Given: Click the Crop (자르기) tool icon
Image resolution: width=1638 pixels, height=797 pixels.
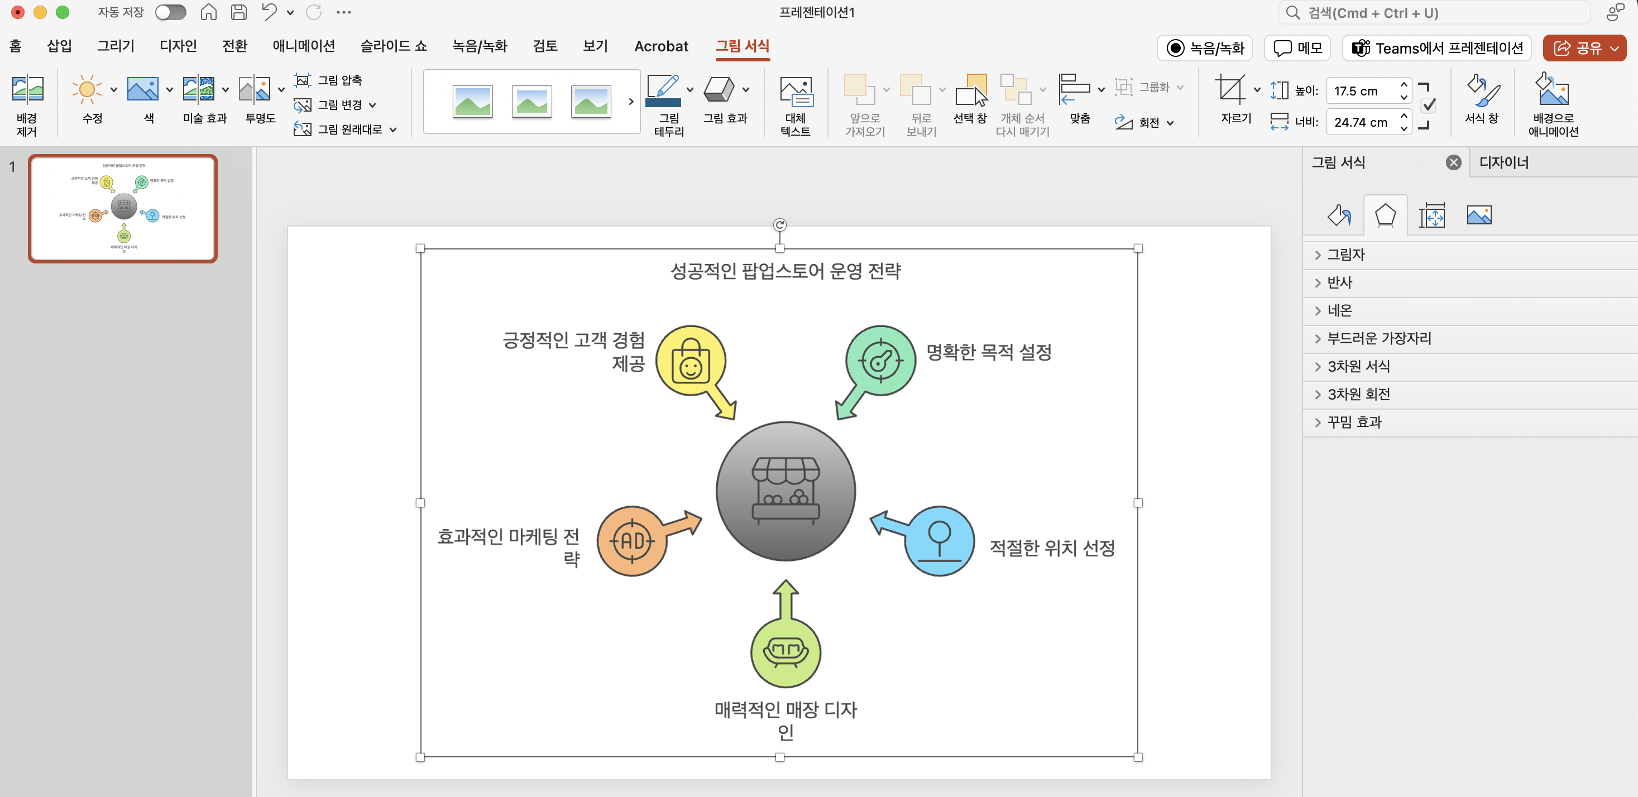Looking at the screenshot, I should (x=1230, y=90).
